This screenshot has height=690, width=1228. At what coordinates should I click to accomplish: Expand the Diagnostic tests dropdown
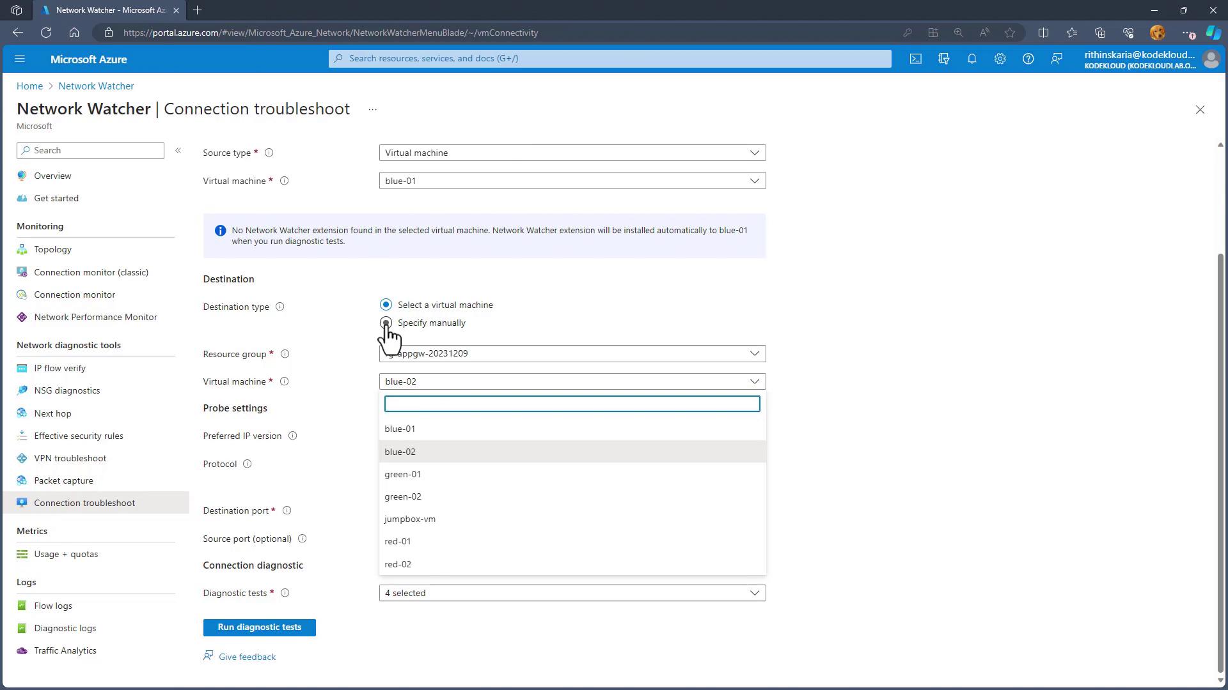pos(572,593)
